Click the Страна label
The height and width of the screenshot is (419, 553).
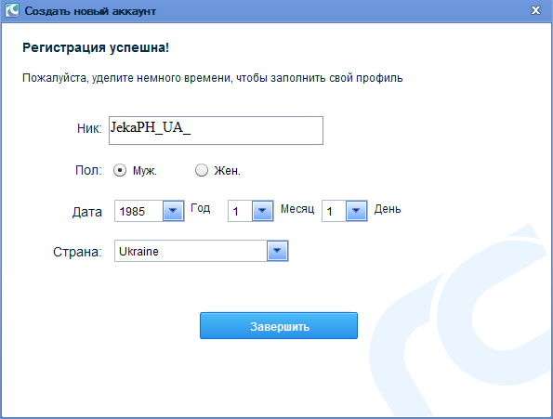point(77,252)
